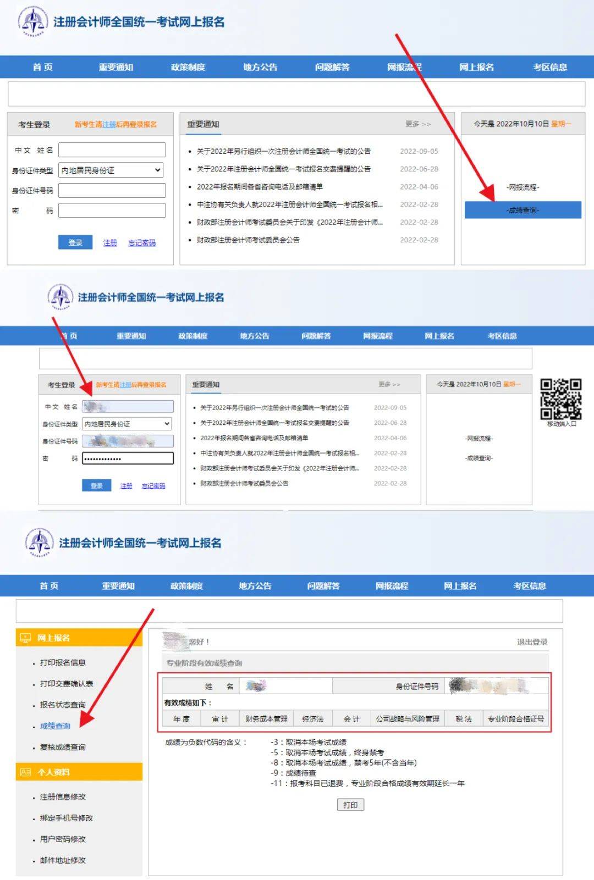Image resolution: width=594 pixels, height=880 pixels.
Task: Open 打印交费确认表 in the sidebar
Action: pyautogui.click(x=67, y=684)
